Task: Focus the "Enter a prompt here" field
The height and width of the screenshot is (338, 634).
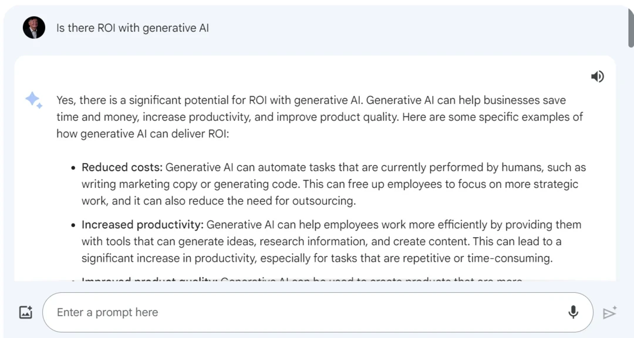Action: [x=294, y=312]
